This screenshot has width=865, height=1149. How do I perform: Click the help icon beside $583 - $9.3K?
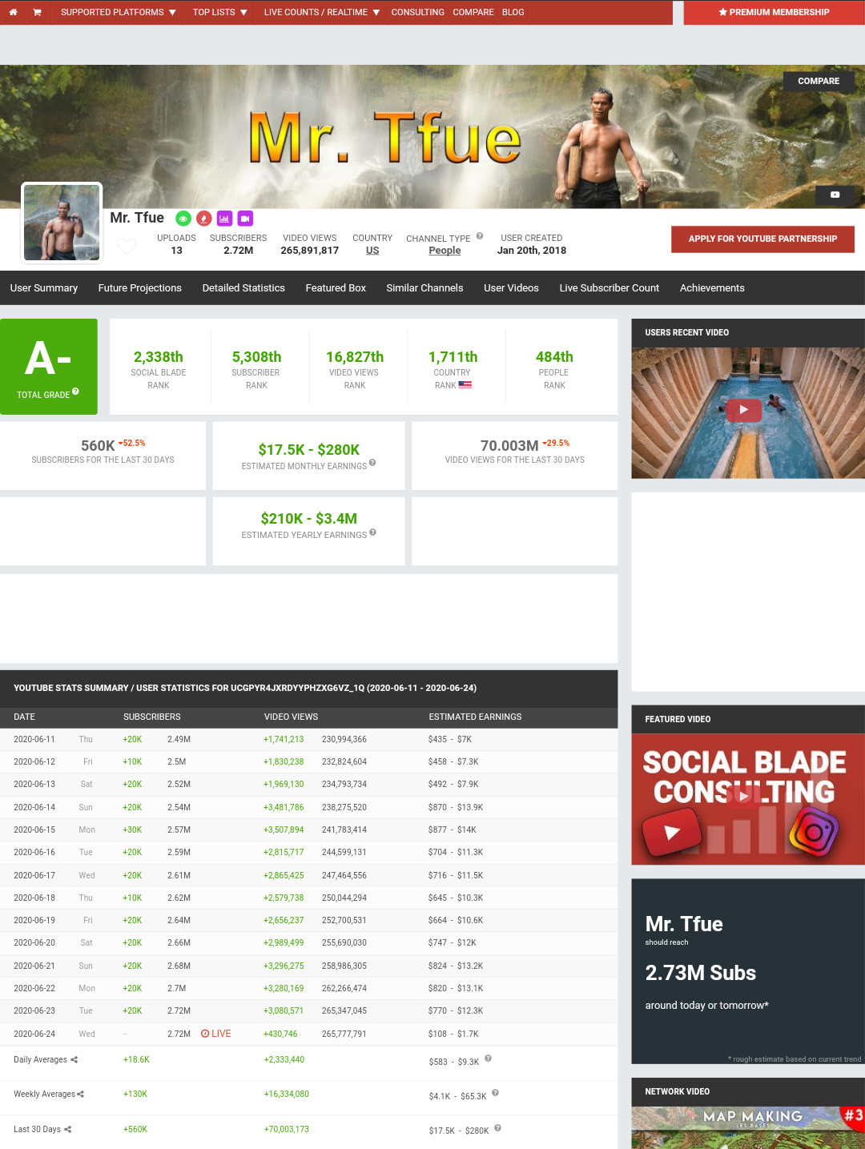click(x=489, y=1059)
